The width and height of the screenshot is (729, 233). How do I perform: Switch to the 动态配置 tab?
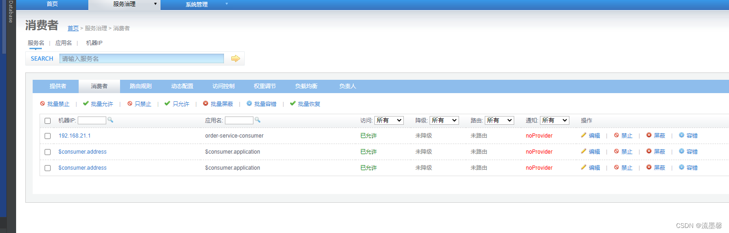pyautogui.click(x=182, y=86)
